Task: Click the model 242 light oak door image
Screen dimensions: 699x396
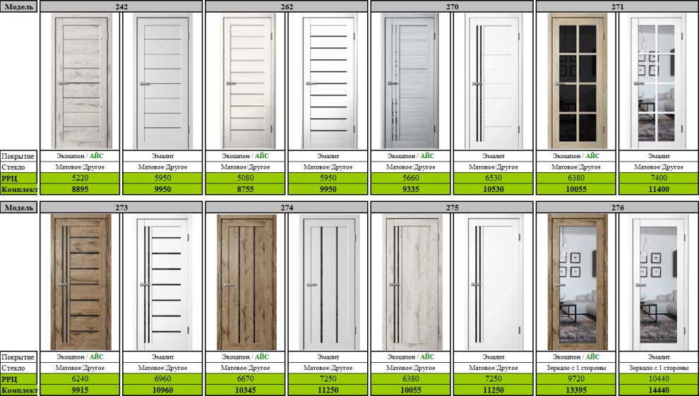Action: (80, 80)
